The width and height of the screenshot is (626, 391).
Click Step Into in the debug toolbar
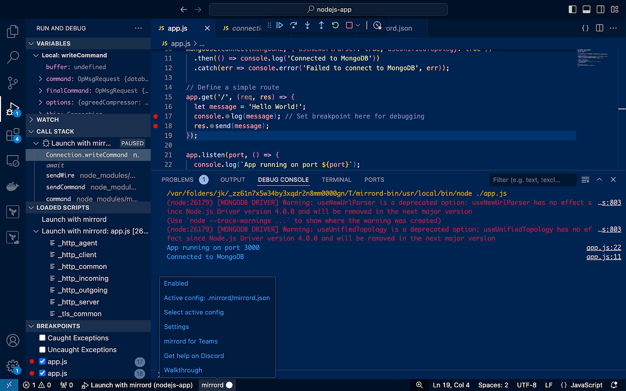[307, 25]
